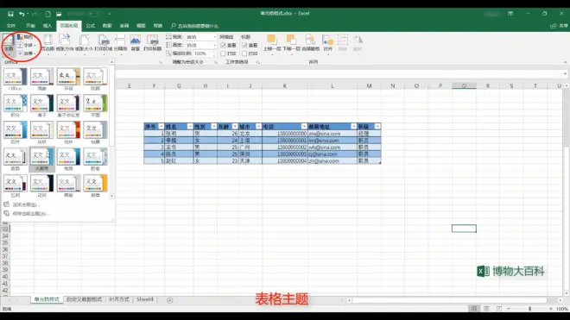Open the 城市 column filter dropdown

tap(258, 127)
